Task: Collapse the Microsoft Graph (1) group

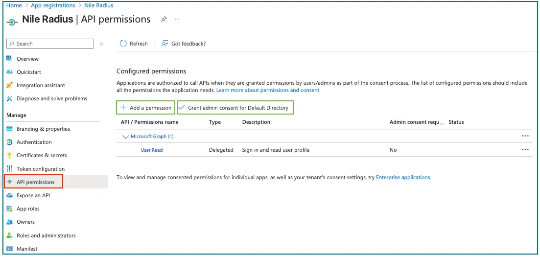Action: pos(126,137)
